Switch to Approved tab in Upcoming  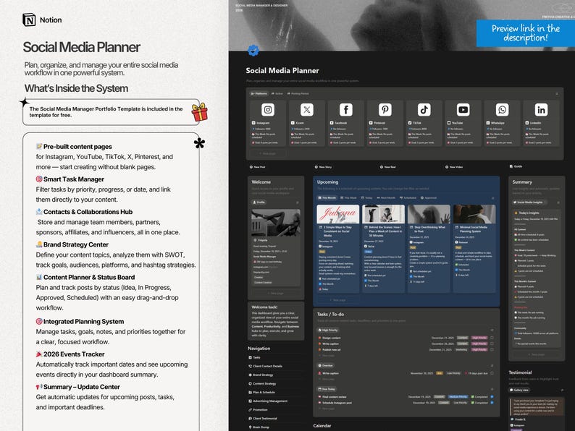pos(429,197)
